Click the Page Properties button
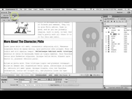Viewport: 132px width, 99px height. pyautogui.click(x=55, y=85)
